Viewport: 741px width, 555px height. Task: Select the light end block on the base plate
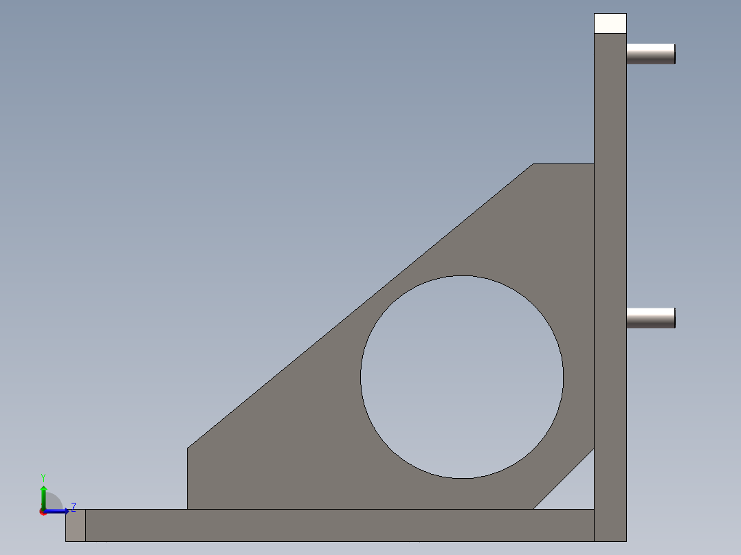(76, 525)
